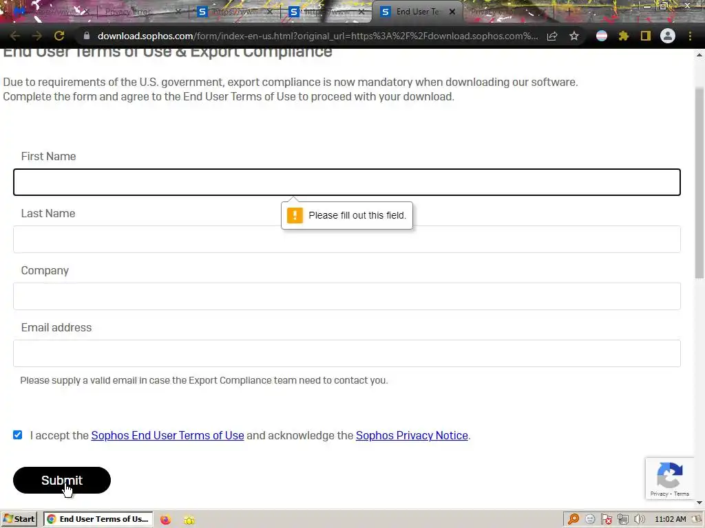Launch Firefox from the taskbar
705x528 pixels.
point(165,520)
